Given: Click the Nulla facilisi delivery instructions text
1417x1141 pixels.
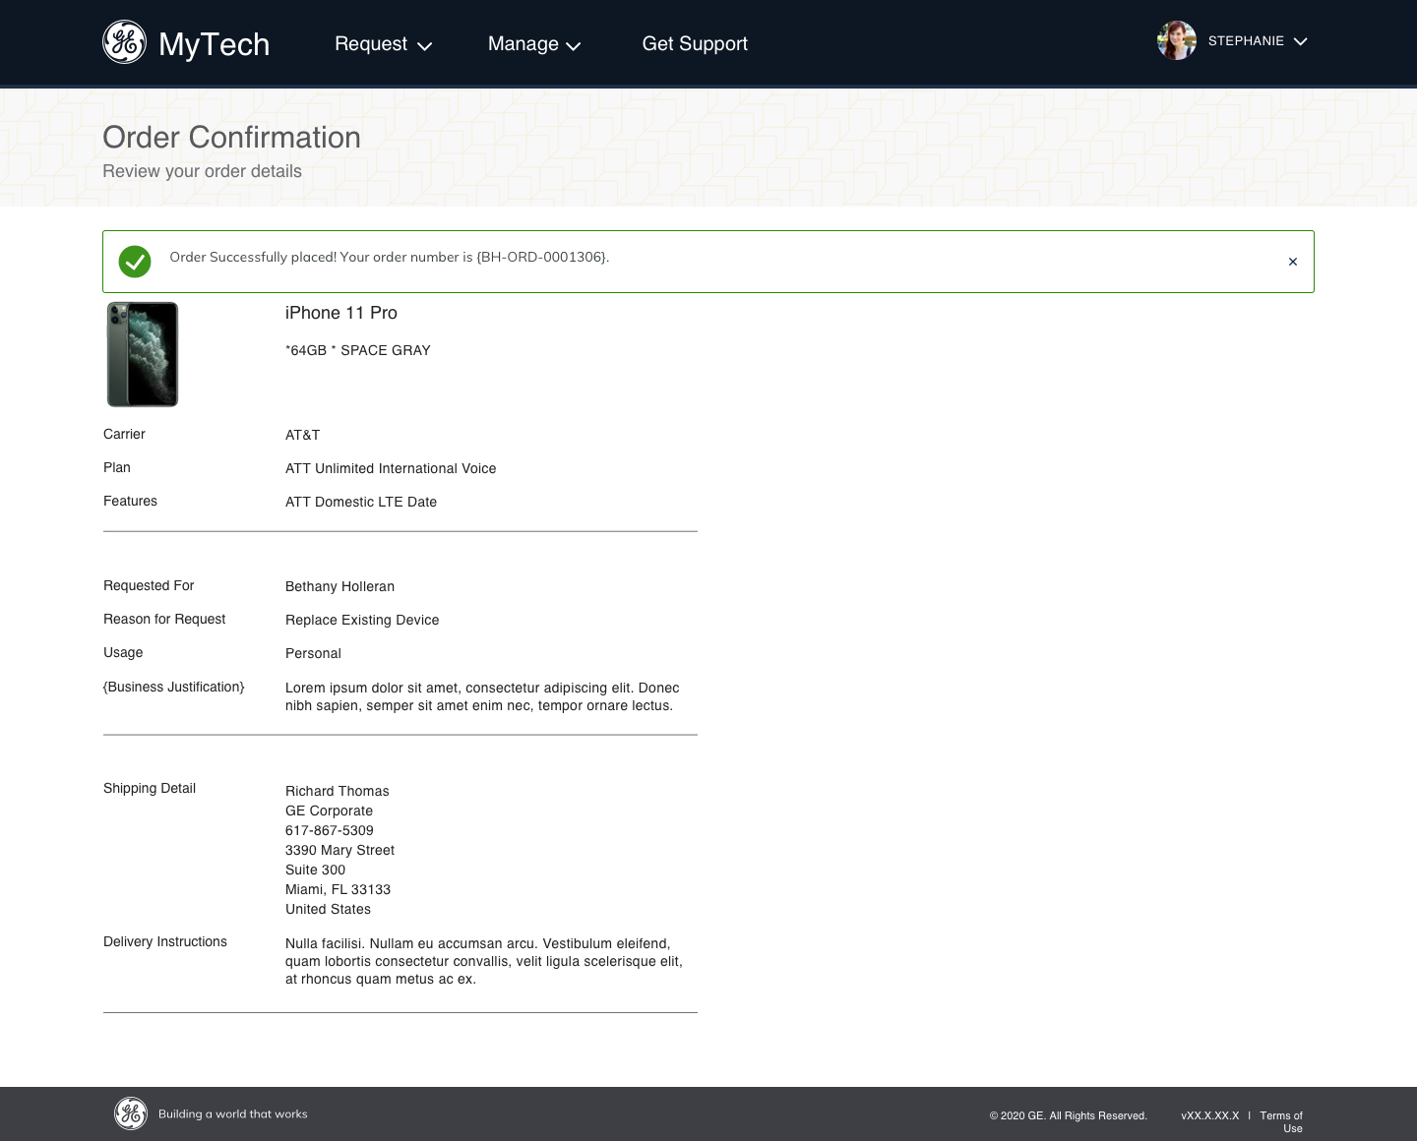Looking at the screenshot, I should coord(484,961).
